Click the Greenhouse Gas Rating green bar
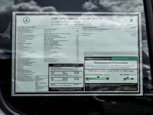 pyautogui.click(x=97, y=79)
